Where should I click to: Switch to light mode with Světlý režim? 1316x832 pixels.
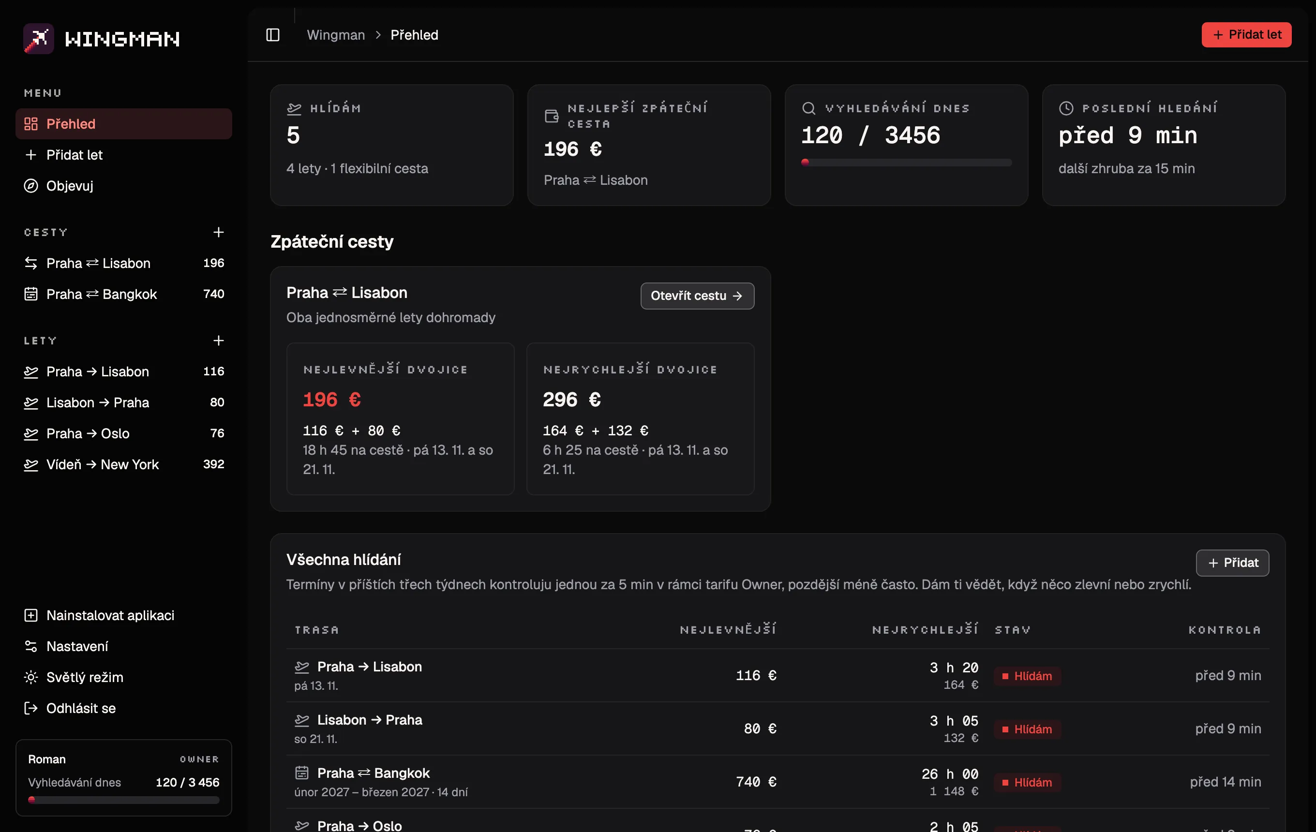point(123,677)
